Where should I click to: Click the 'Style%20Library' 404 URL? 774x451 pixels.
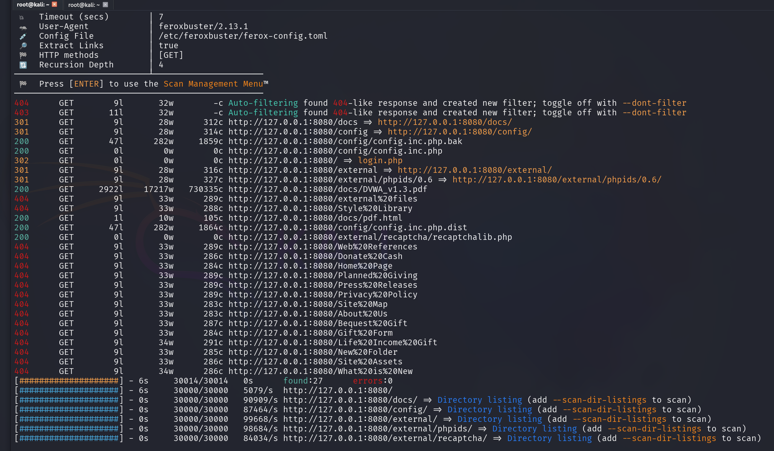pos(320,208)
